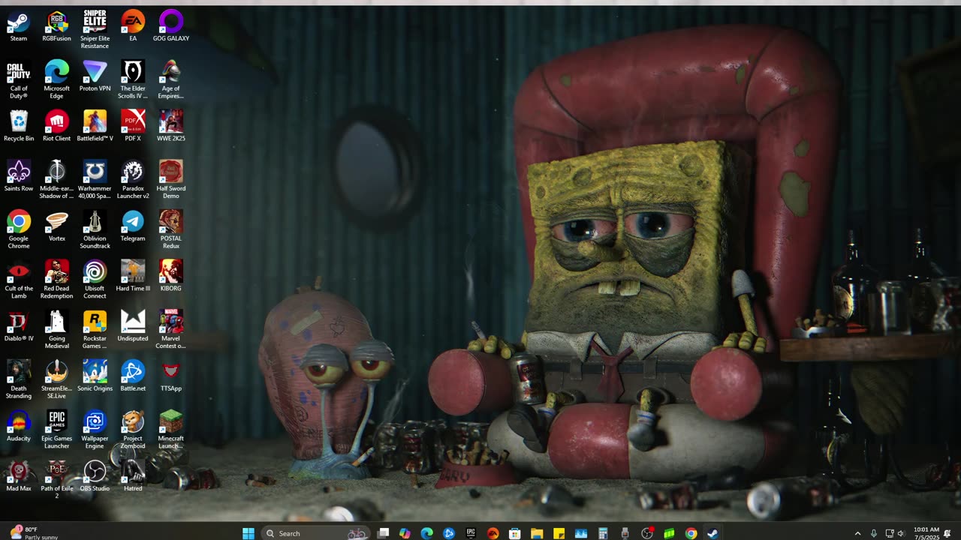Click the Wallpaper Engine icon
The width and height of the screenshot is (961, 540).
(95, 430)
